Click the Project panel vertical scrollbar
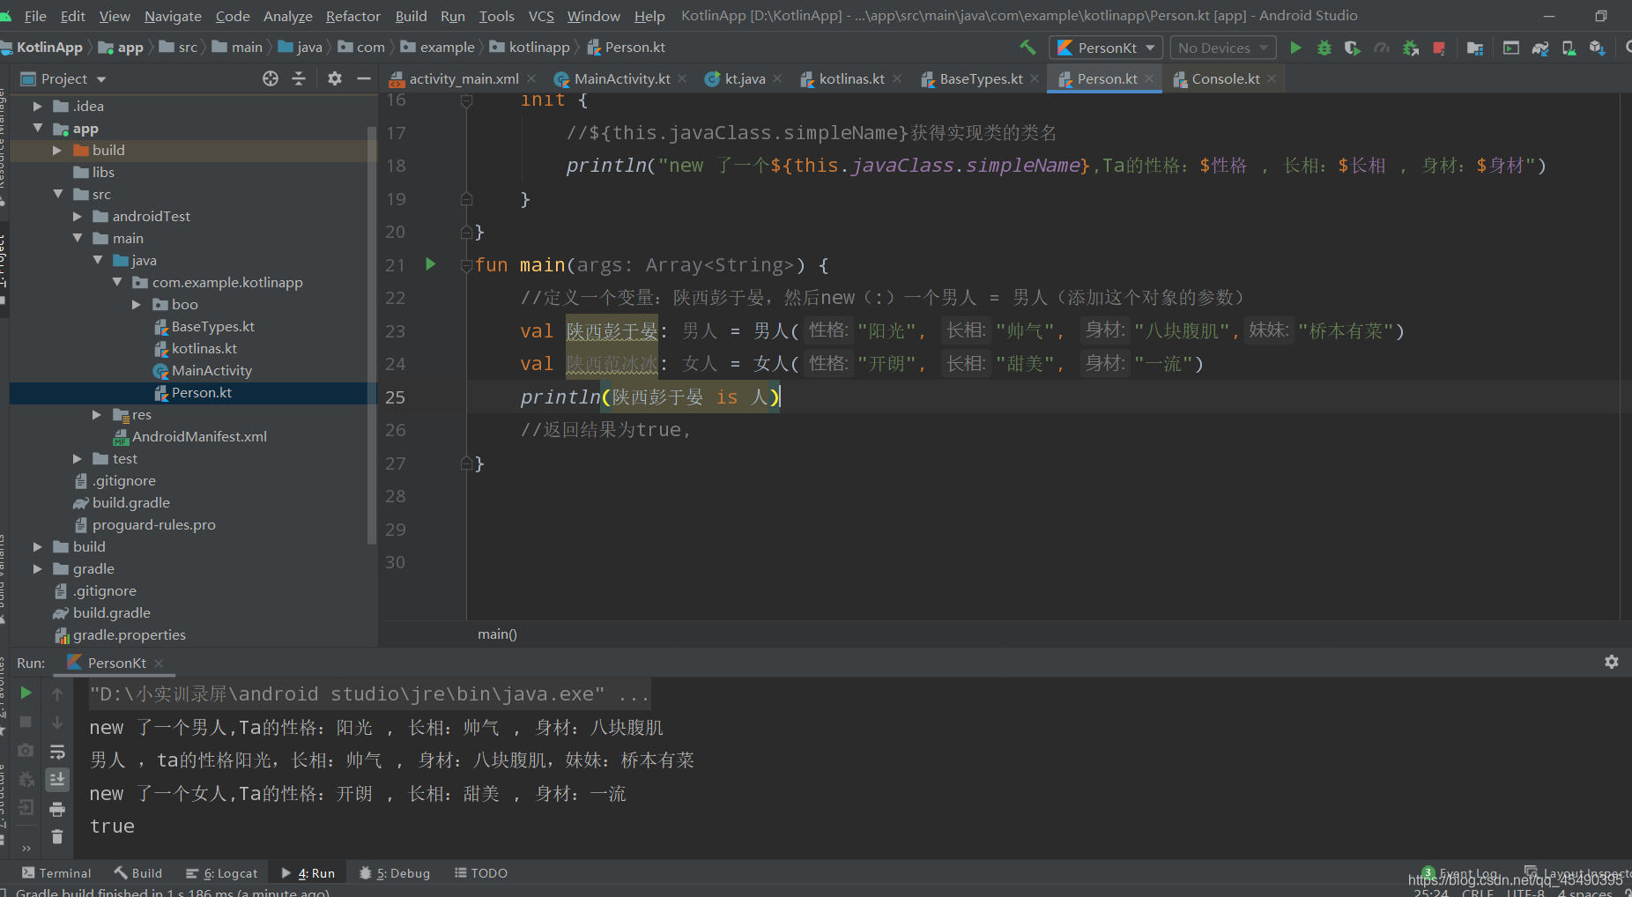Viewport: 1632px width, 897px height. [372, 335]
